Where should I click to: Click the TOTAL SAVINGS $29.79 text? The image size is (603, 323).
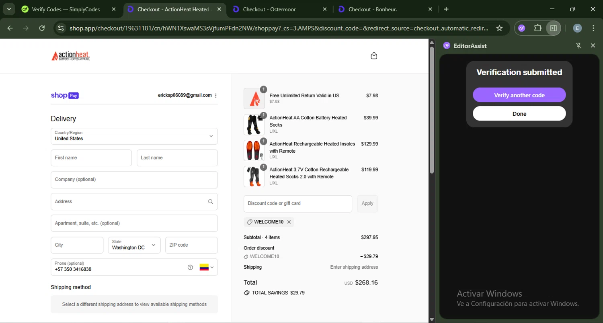pos(278,293)
